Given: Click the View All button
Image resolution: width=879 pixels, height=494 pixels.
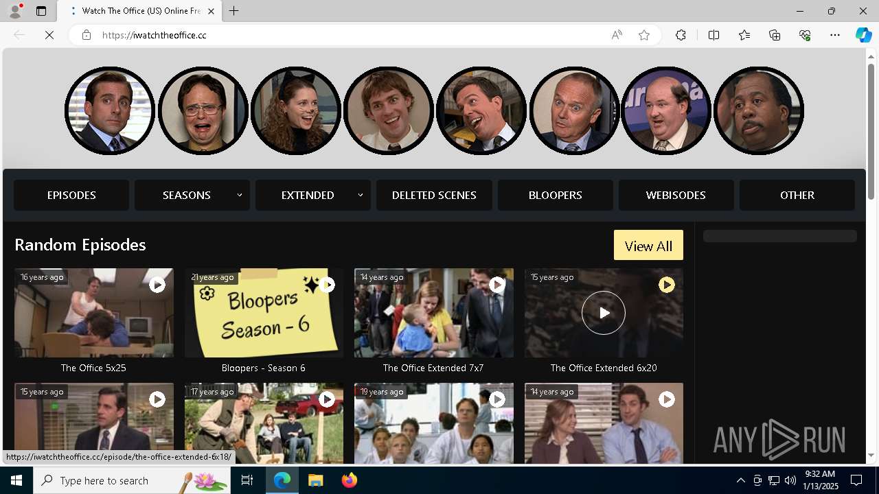Looking at the screenshot, I should [648, 246].
